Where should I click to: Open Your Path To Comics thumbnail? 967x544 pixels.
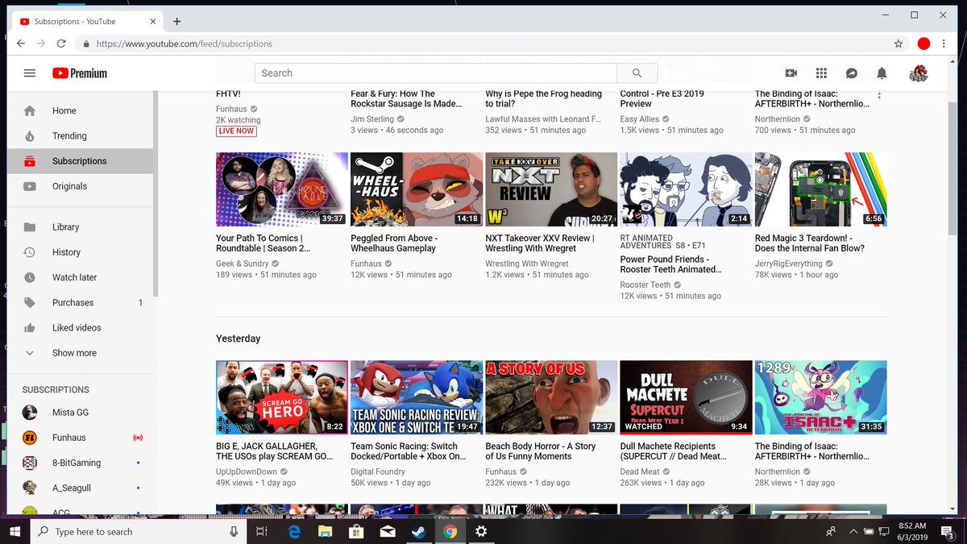click(282, 189)
